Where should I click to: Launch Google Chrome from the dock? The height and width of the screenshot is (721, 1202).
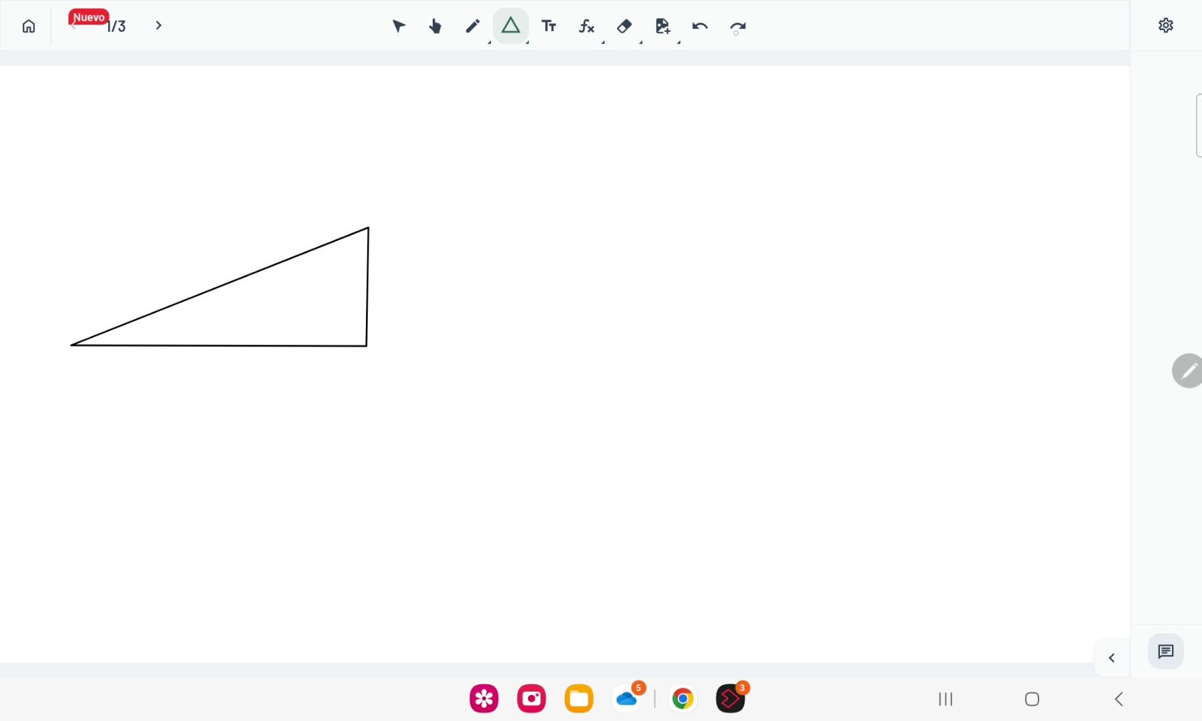(x=682, y=699)
